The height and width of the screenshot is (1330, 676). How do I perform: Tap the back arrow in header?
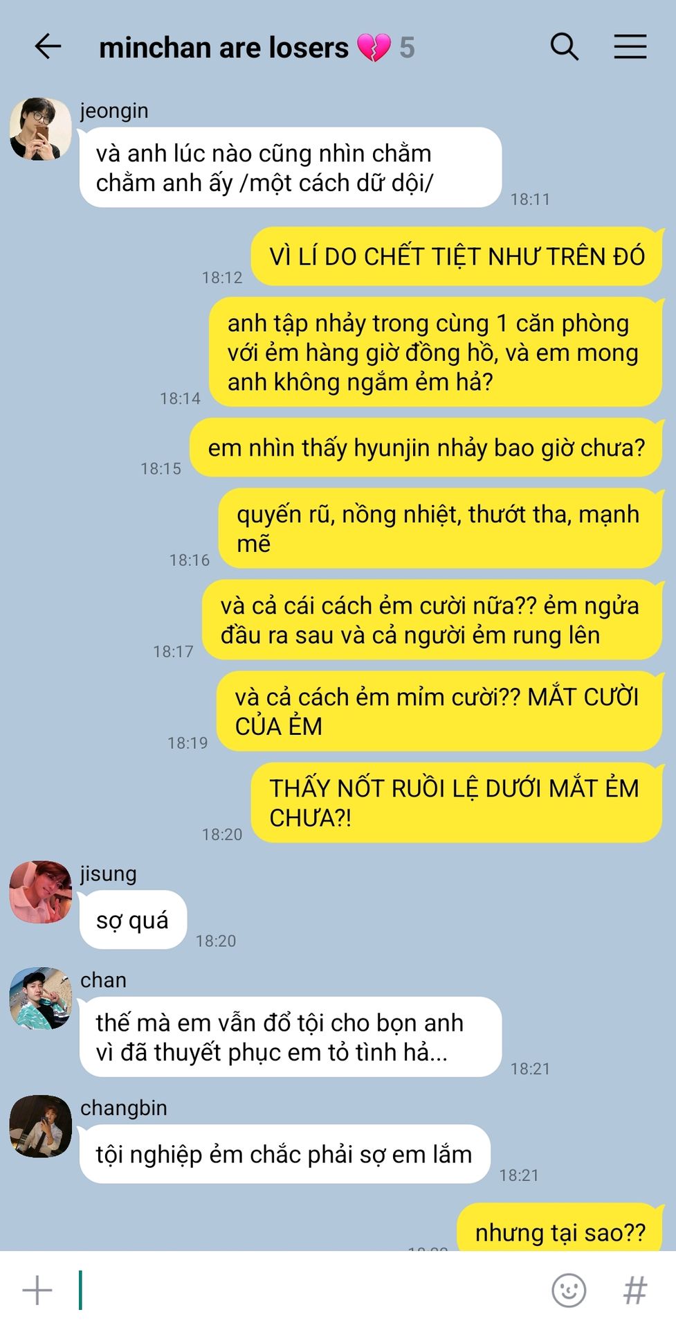click(48, 47)
